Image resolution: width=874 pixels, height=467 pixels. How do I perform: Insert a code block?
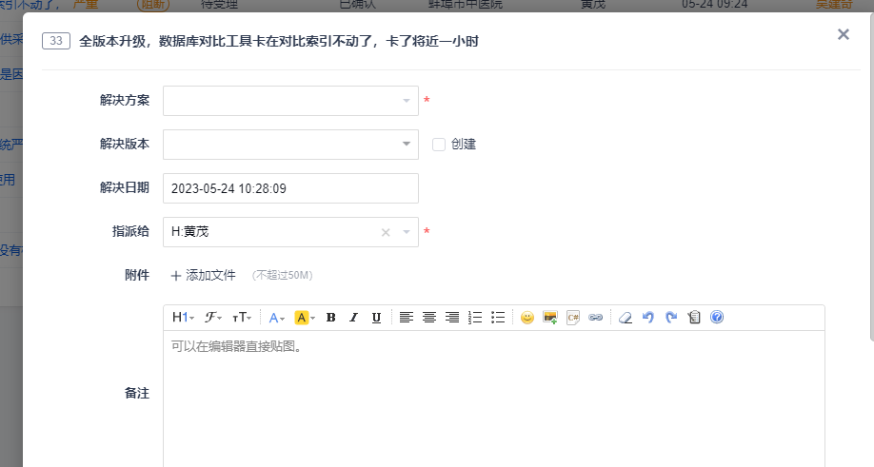573,318
